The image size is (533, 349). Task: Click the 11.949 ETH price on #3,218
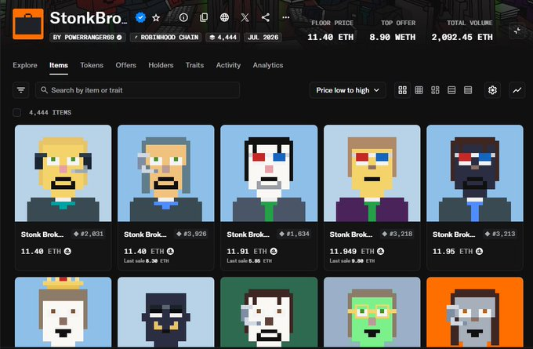(352, 252)
